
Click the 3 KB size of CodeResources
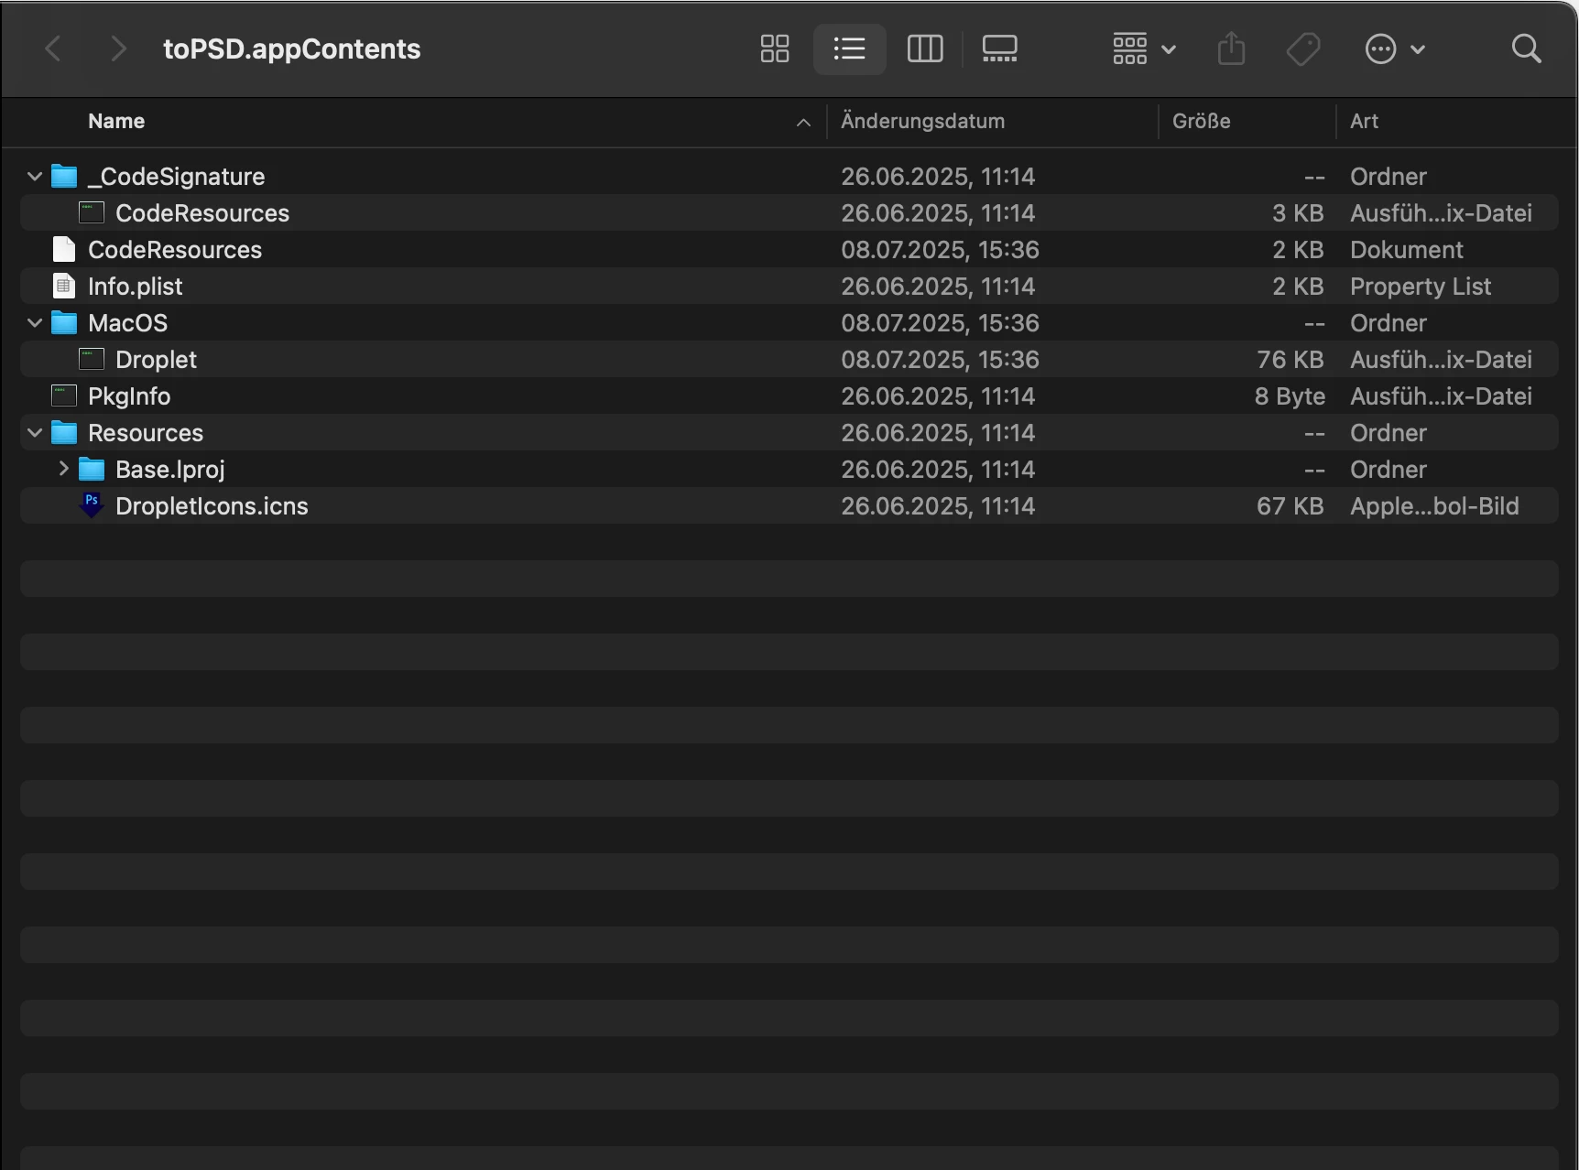1298,213
